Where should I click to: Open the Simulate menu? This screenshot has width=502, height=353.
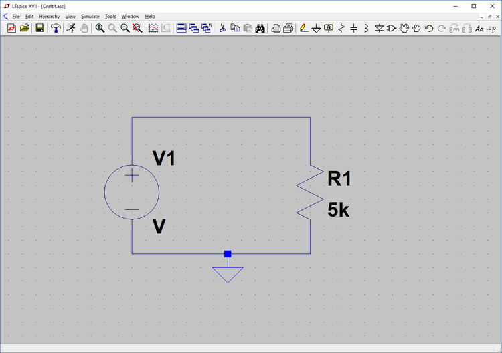pos(90,16)
